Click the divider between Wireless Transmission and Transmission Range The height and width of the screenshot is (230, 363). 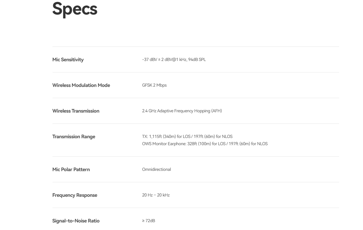(196, 123)
